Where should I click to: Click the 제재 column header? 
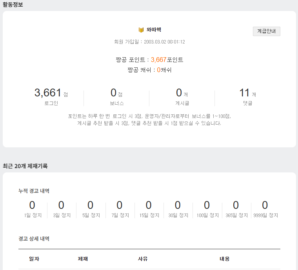point(83,259)
